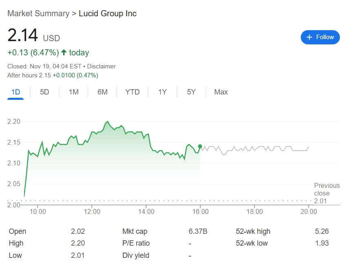
Task: Click the Div yield label
Action: point(135,255)
